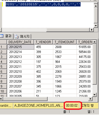
Task: Select the T_VENDOR column header
Action: [x=44, y=42]
